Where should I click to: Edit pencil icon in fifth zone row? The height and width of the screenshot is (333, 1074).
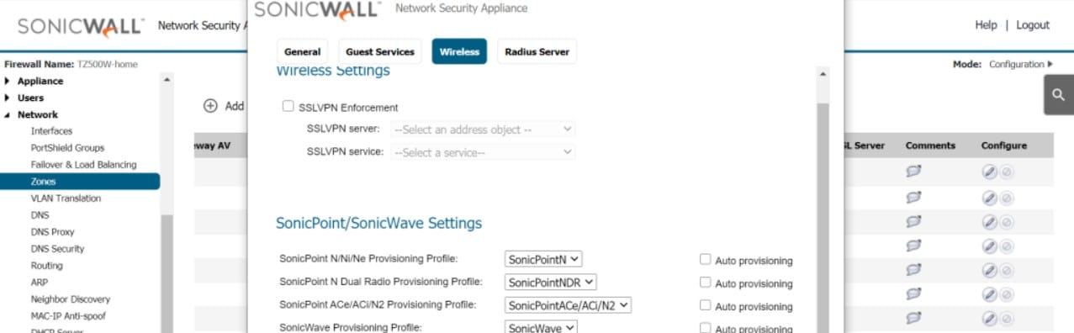click(x=990, y=270)
